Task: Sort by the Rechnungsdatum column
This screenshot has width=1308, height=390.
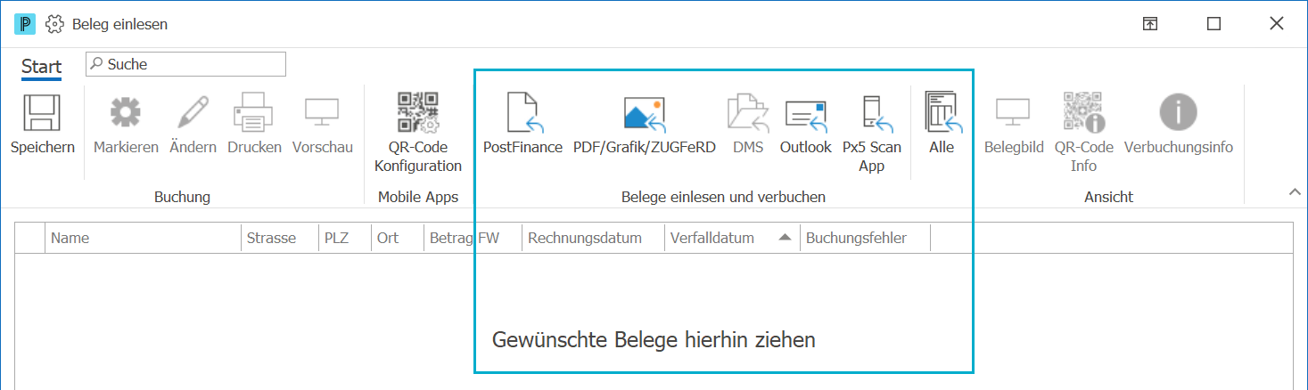Action: (594, 238)
